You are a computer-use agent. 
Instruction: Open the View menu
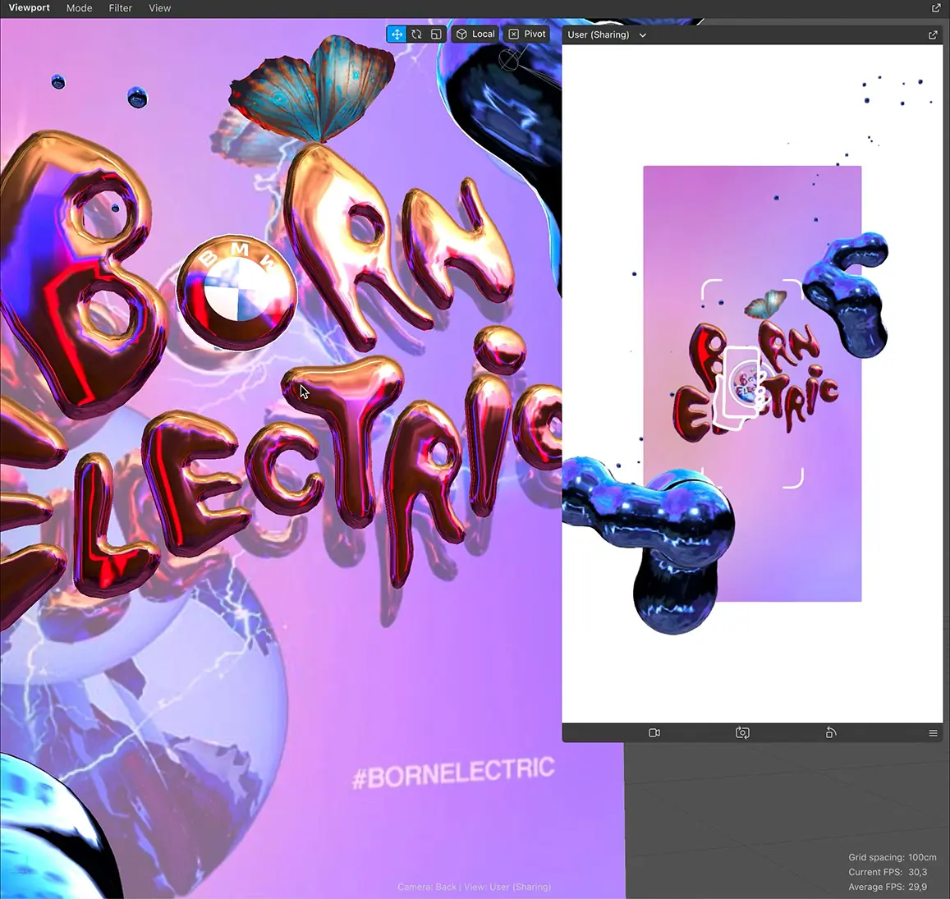click(x=160, y=8)
